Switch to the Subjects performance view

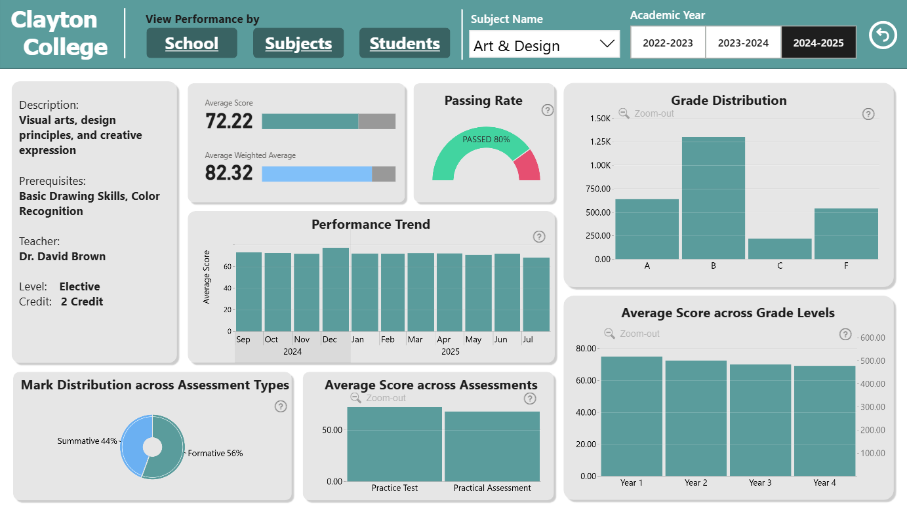(x=298, y=43)
